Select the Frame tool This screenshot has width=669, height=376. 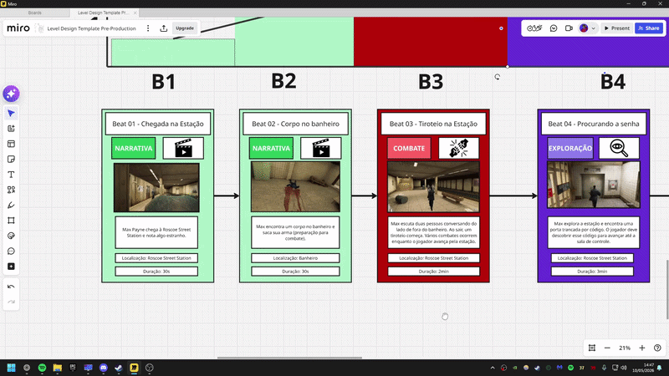[x=11, y=221]
